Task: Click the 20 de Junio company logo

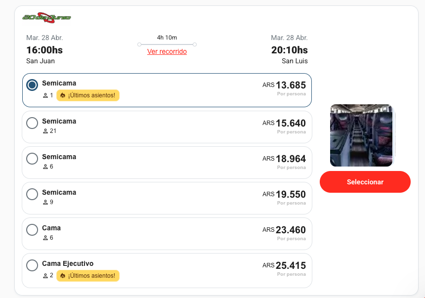Action: [x=46, y=17]
